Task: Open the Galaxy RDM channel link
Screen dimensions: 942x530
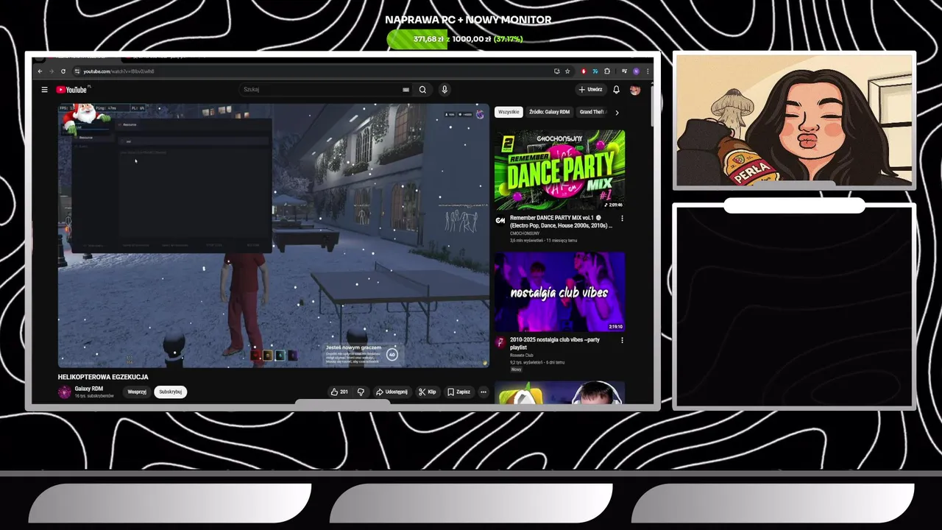Action: click(x=89, y=389)
